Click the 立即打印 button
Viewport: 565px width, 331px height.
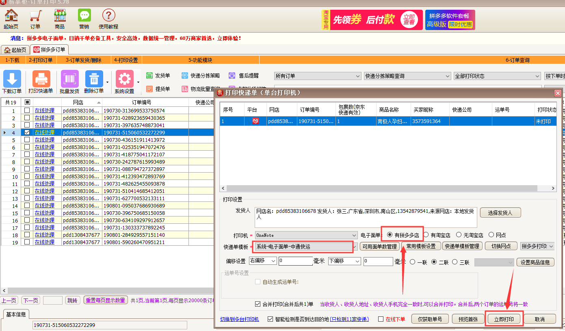point(504,319)
